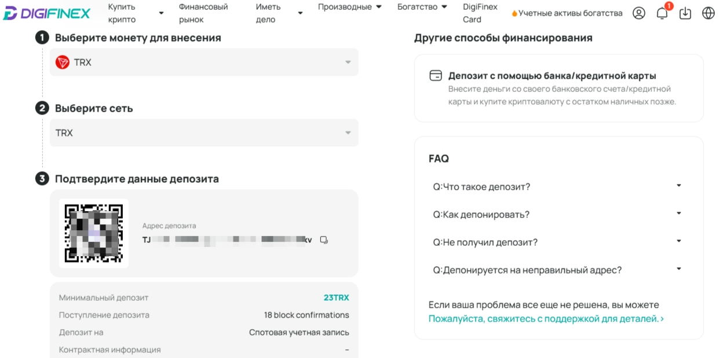Open the Производные menu
The width and height of the screenshot is (719, 358).
(350, 7)
